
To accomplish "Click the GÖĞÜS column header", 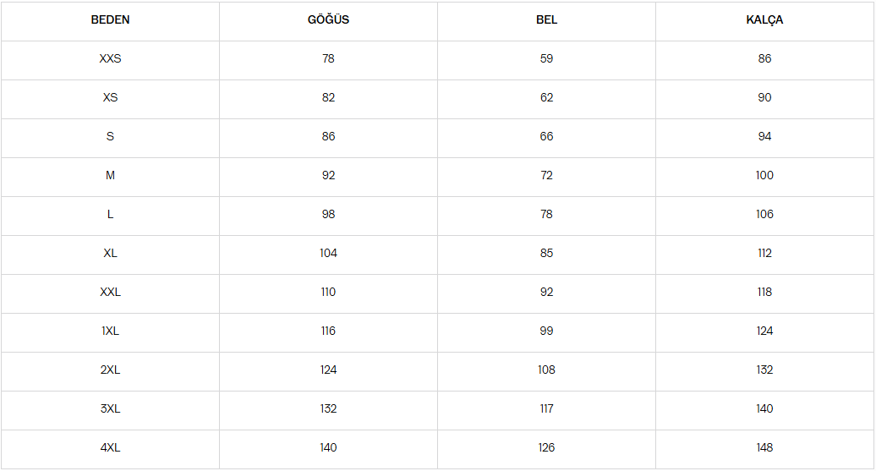I will (328, 19).
